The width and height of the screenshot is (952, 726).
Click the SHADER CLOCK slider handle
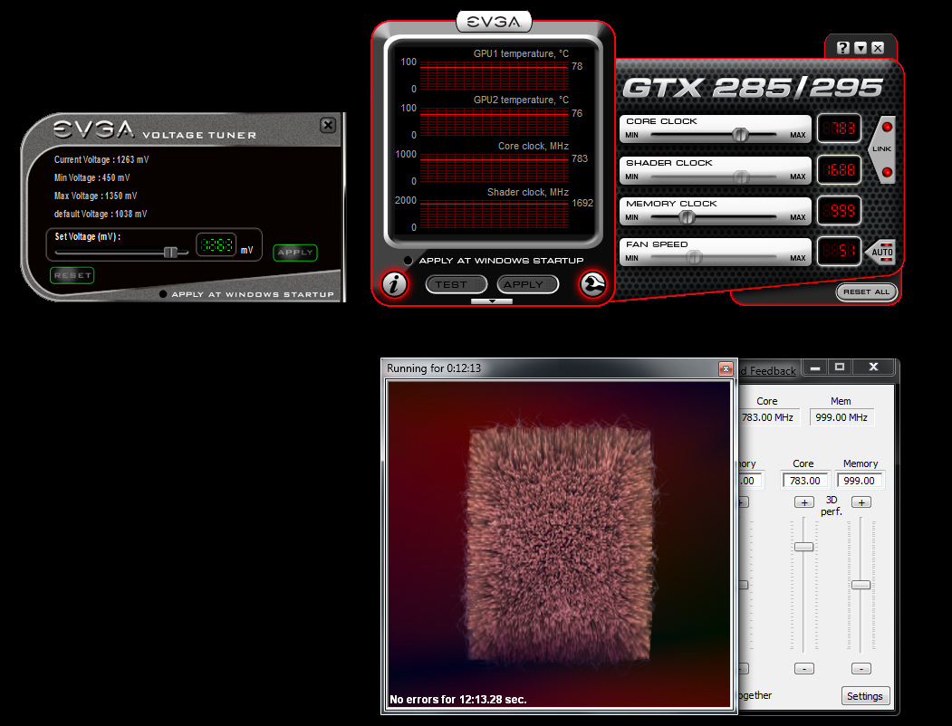740,177
